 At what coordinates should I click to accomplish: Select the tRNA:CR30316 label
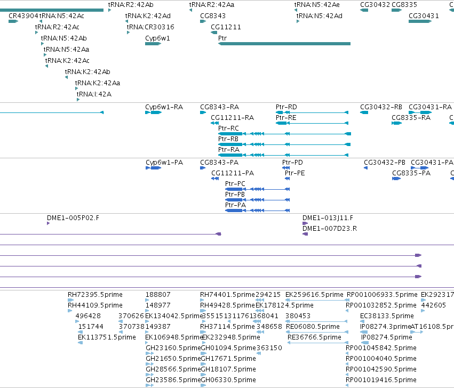pos(150,27)
